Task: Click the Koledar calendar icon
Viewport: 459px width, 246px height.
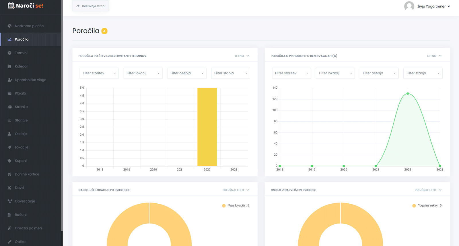Action: pos(9,66)
